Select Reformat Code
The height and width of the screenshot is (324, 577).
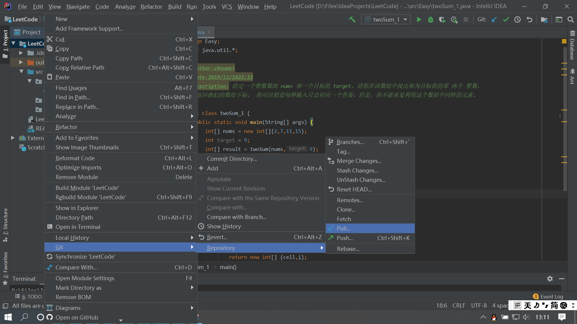[x=121, y=158]
